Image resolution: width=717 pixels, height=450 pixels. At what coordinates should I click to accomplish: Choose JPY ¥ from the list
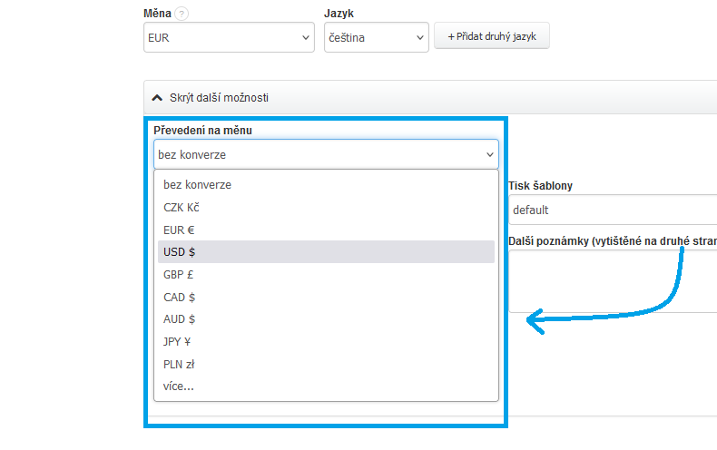(177, 342)
